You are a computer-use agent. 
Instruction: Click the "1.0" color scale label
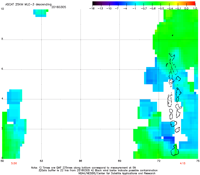[195, 9]
